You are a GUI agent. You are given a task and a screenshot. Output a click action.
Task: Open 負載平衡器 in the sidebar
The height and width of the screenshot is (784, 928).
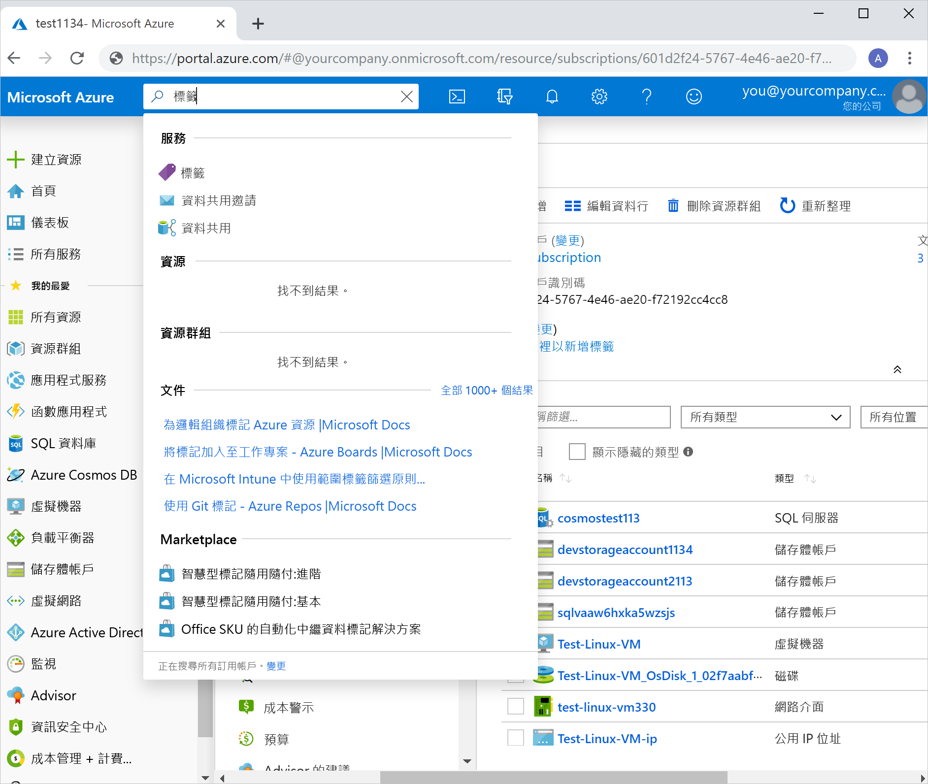51,538
